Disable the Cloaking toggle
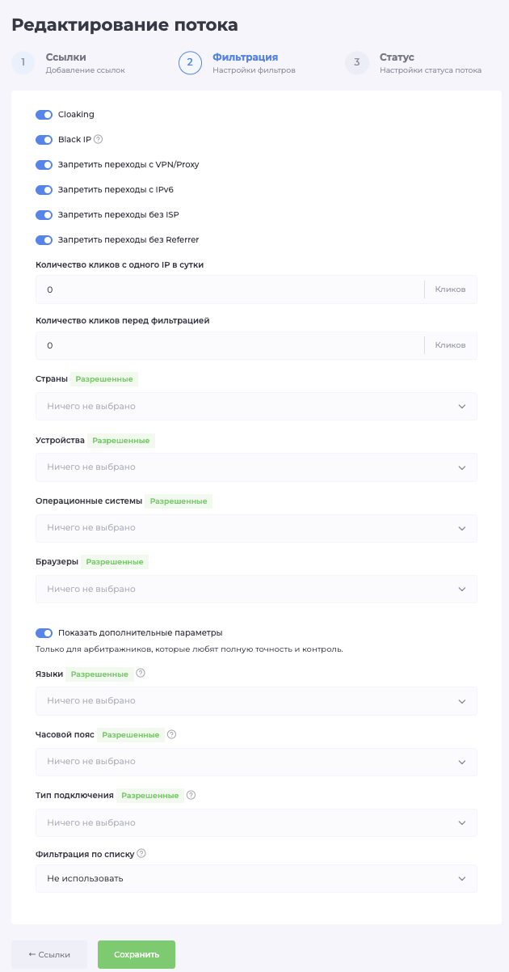Image resolution: width=509 pixels, height=972 pixels. coord(44,114)
